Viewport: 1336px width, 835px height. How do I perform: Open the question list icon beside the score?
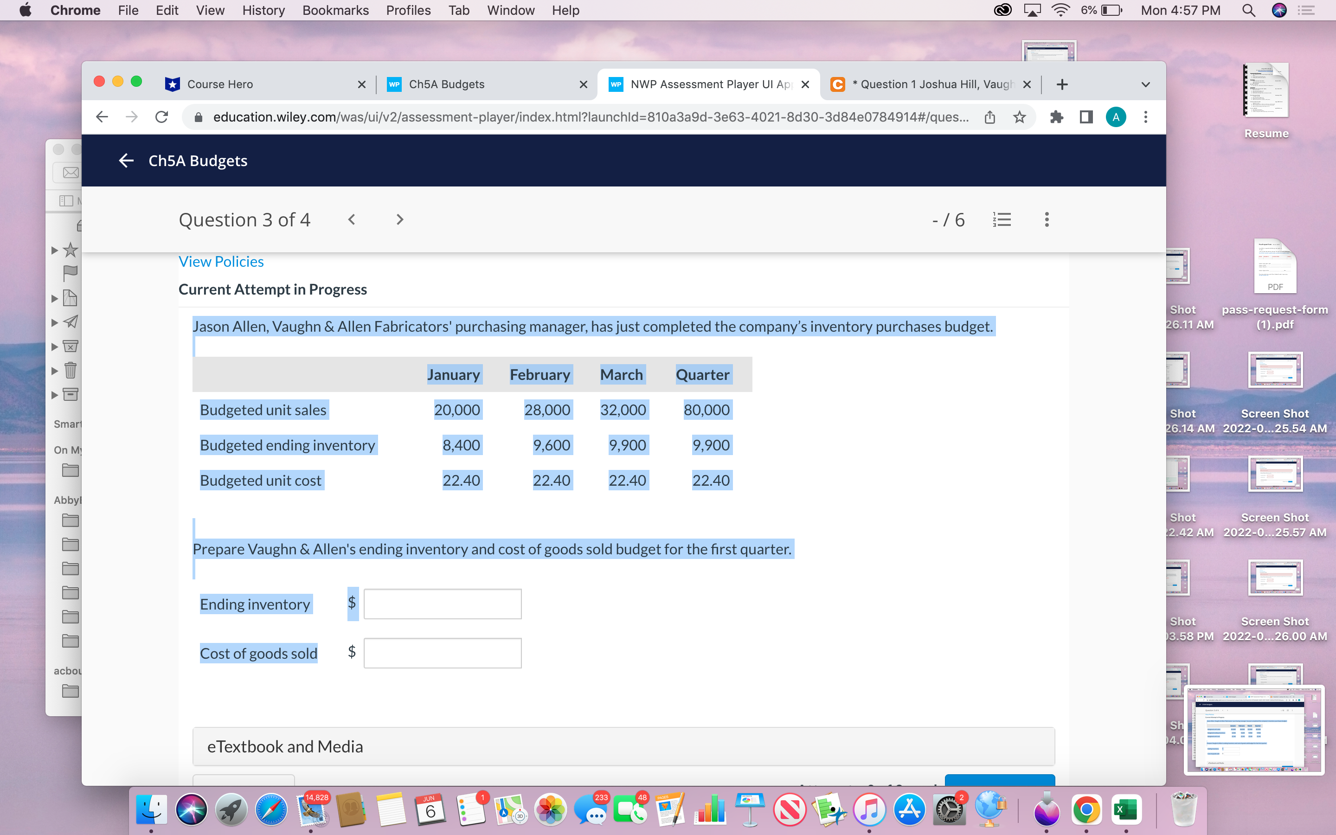click(x=1002, y=219)
